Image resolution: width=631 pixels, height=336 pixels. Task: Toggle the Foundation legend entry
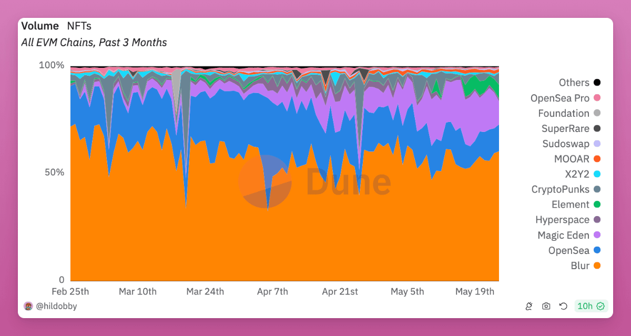pyautogui.click(x=569, y=113)
